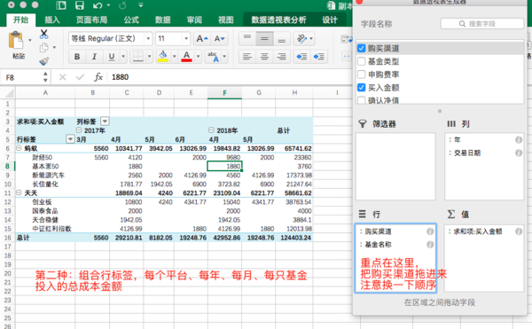Click the phonetic guide abc icon
Screen dimensions: 532x329
coord(214,57)
